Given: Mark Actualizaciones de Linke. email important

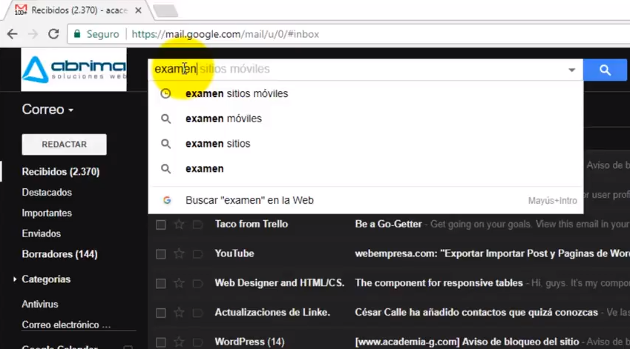Looking at the screenshot, I should pos(197,313).
